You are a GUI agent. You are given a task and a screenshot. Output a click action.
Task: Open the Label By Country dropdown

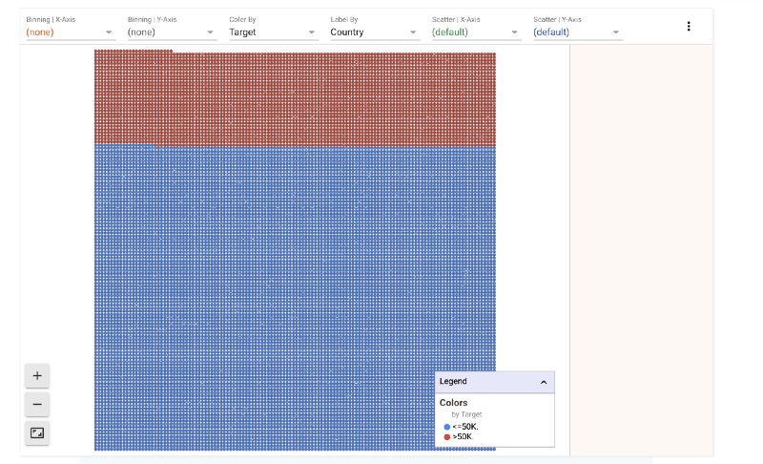(375, 32)
